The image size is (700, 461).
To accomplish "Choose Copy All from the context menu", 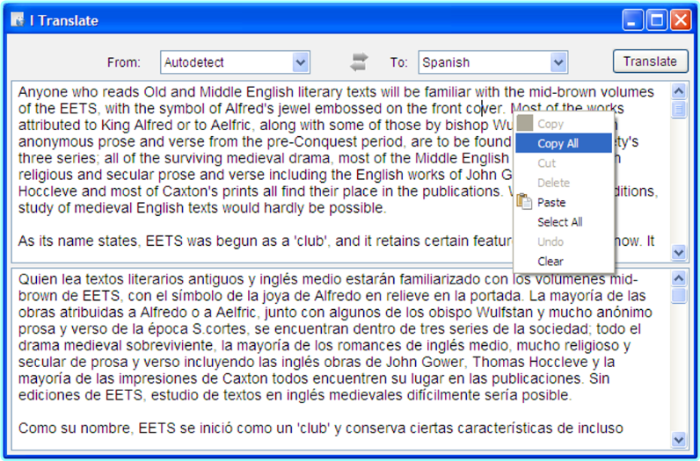I will click(x=564, y=143).
